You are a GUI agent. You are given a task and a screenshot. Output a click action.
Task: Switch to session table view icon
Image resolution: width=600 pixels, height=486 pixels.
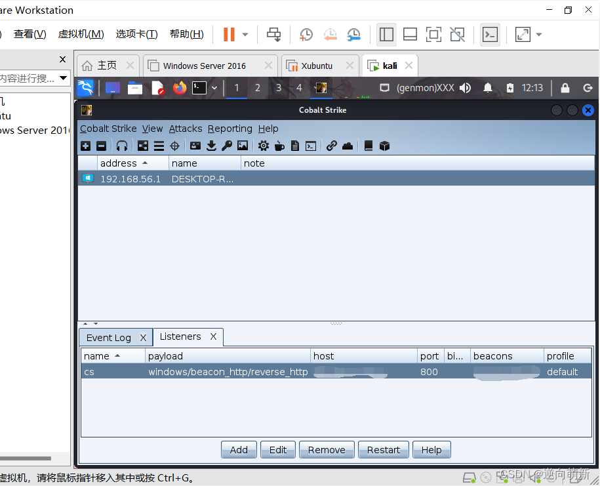pos(159,146)
